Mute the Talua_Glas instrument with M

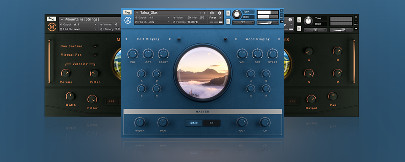coord(228,21)
